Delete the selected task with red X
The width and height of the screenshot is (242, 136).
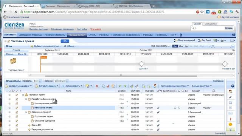click(x=97, y=86)
